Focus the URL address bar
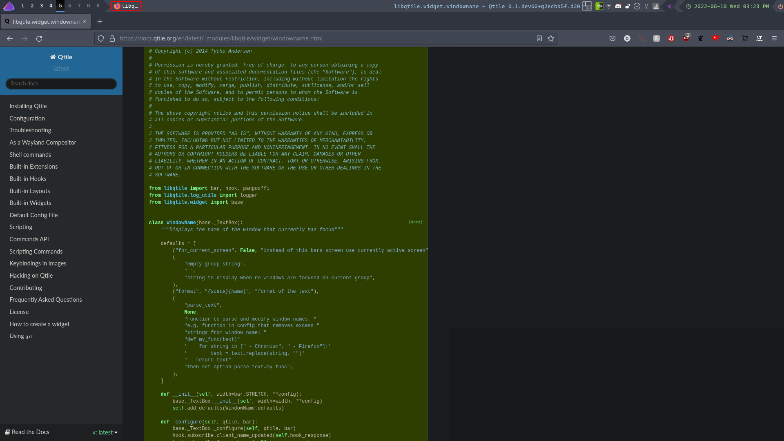This screenshot has height=441, width=784. pyautogui.click(x=327, y=38)
